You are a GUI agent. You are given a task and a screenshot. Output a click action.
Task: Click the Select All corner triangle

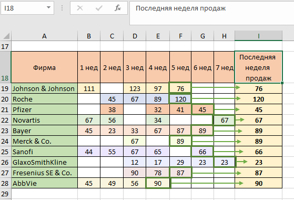pyautogui.click(x=6, y=36)
